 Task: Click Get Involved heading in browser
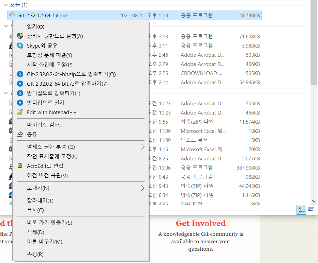click(x=201, y=223)
